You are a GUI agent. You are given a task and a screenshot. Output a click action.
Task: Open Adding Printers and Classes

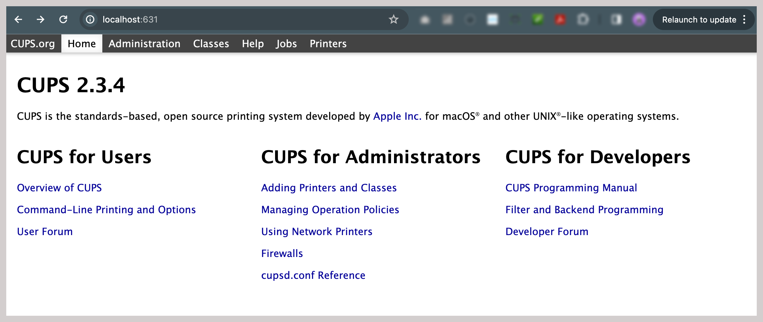329,188
